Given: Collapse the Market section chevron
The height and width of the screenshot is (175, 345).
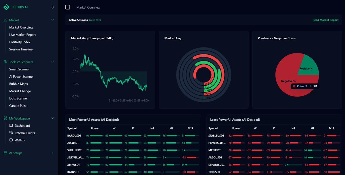Looking at the screenshot, I should (52, 20).
